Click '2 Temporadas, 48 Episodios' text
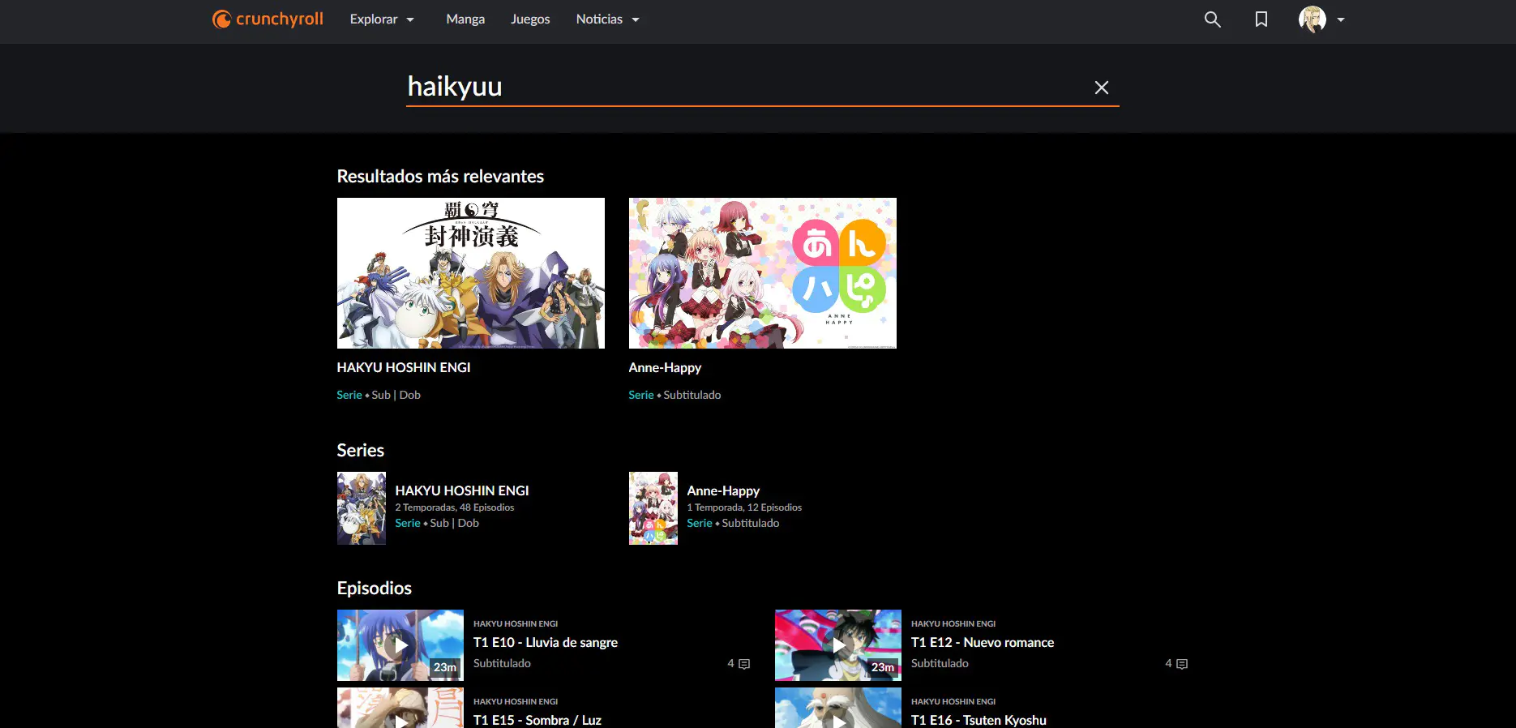Screen dimensions: 1516x728 pos(455,507)
